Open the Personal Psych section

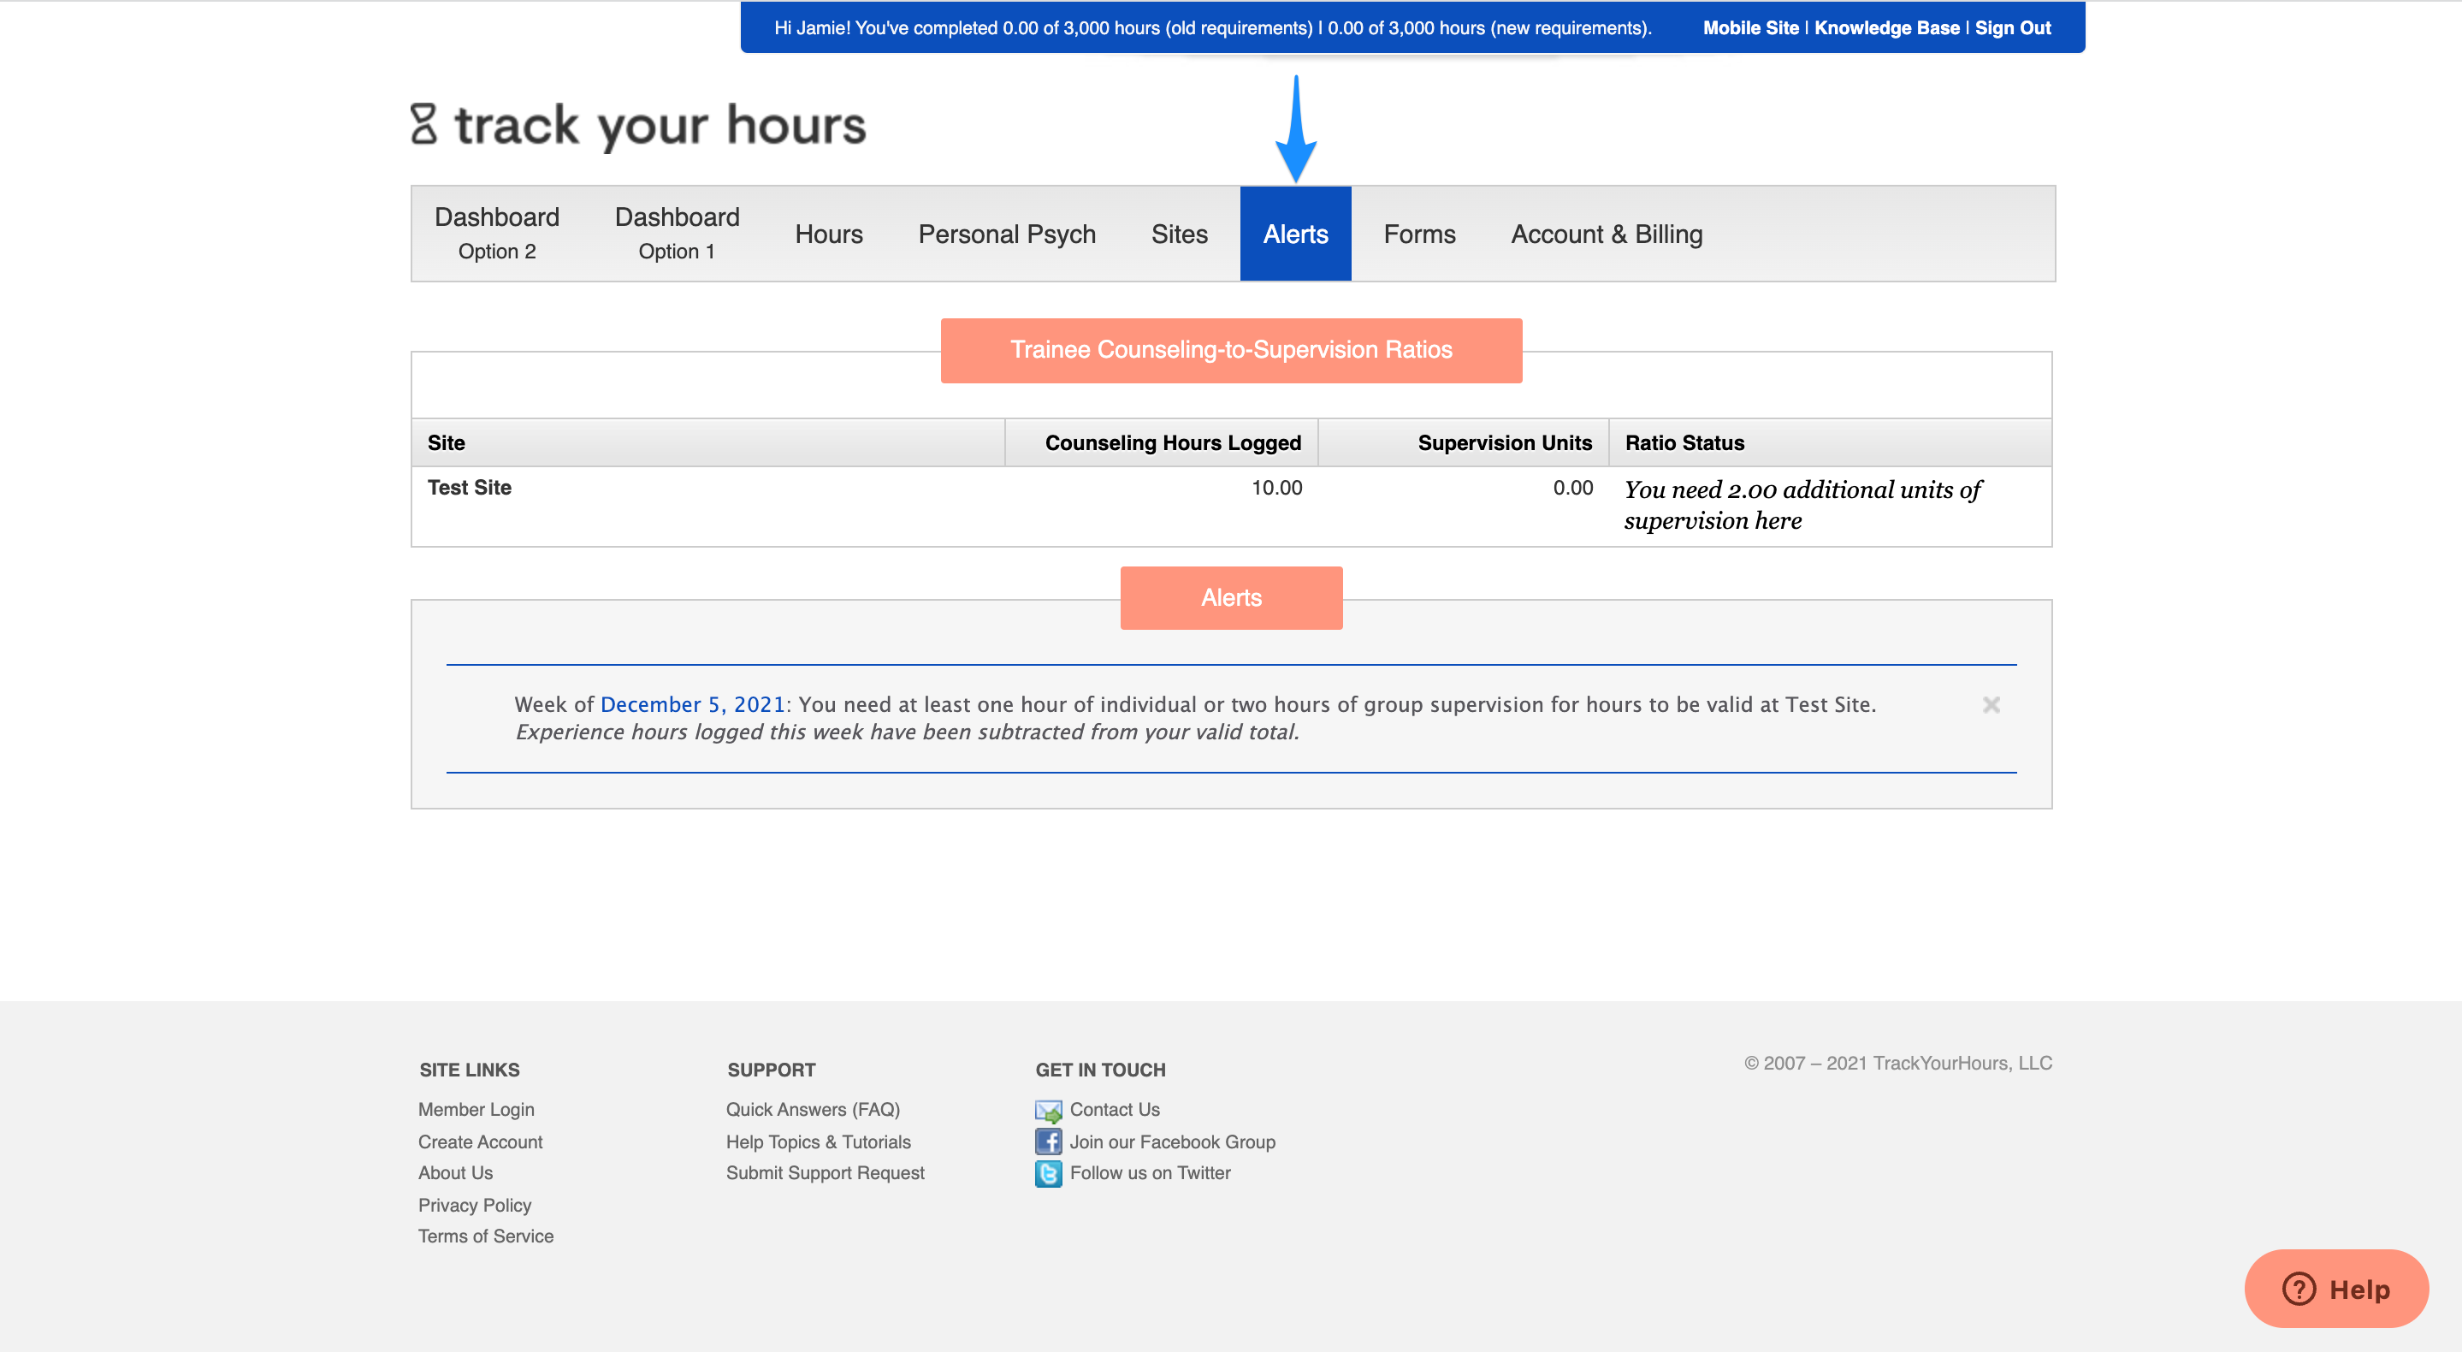click(1005, 234)
